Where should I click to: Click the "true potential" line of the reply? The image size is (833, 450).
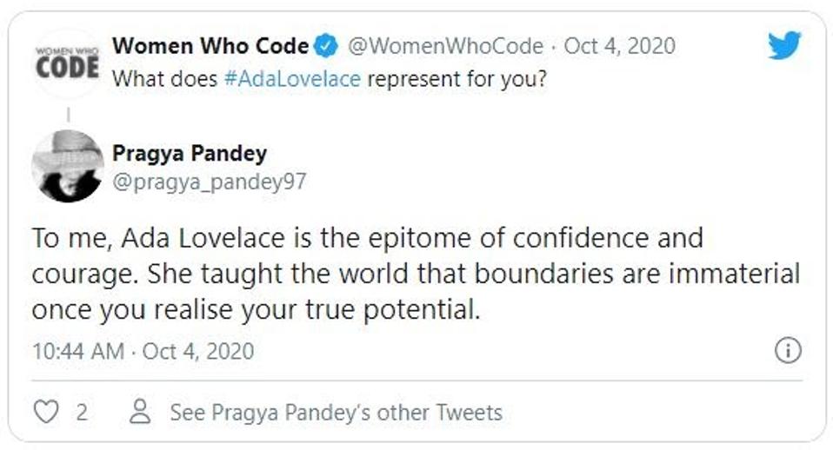255,310
